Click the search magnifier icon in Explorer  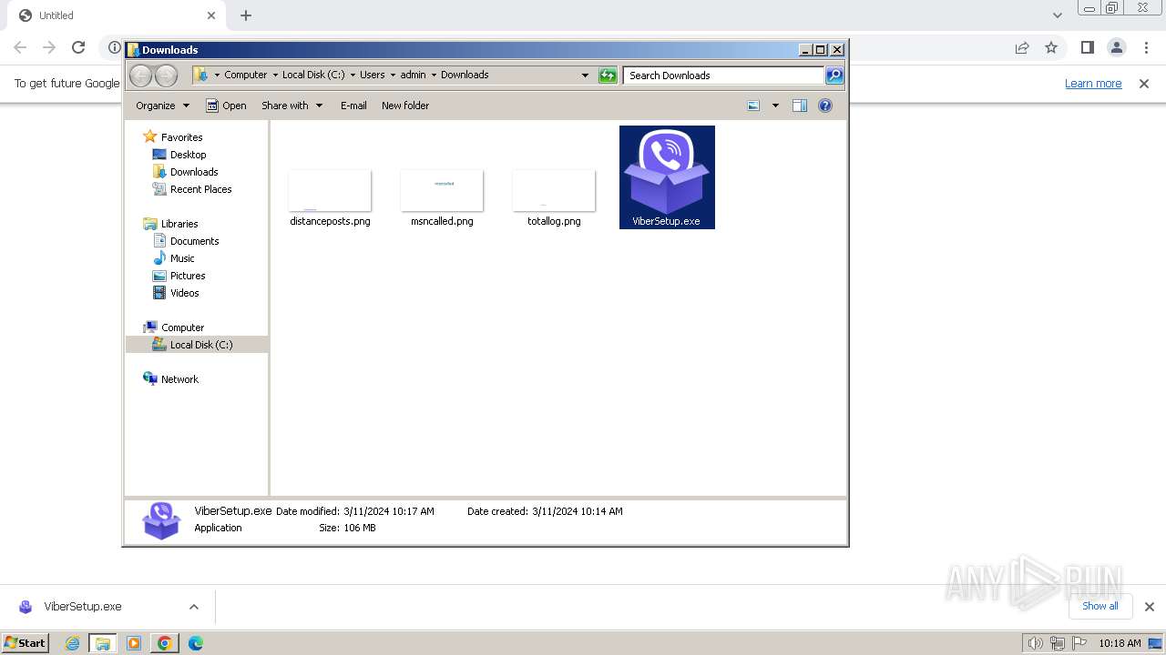pyautogui.click(x=834, y=76)
